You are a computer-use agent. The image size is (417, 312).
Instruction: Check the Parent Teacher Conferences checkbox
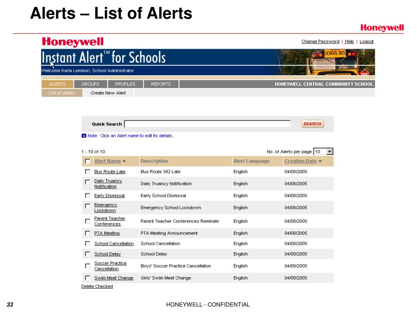(x=88, y=221)
